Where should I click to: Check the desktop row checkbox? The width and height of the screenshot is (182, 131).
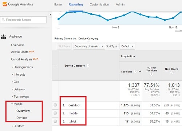pyautogui.click(x=55, y=105)
